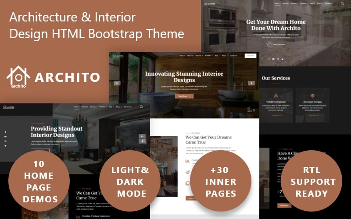Viewport: 351px width, 219px height.
Task: Click 'Get Your Dream Home Done With Archito' headline
Action: 276,25
